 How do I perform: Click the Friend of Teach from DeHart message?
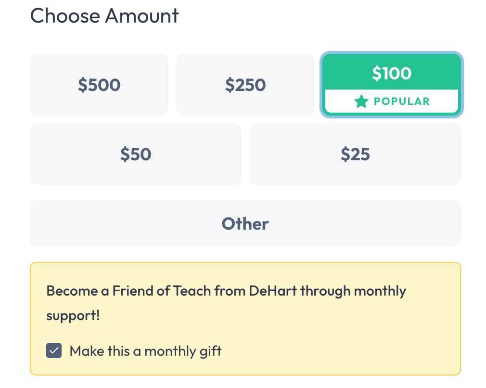coord(226,291)
